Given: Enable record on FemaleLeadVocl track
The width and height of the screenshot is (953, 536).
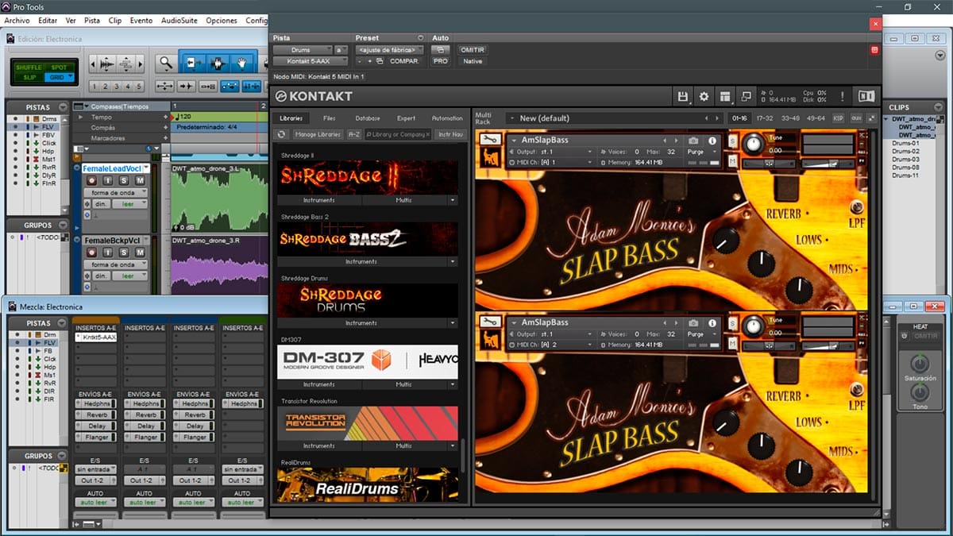Looking at the screenshot, I should (91, 181).
